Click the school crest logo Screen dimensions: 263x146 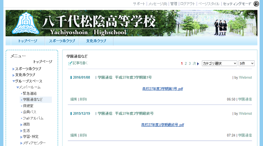[x=25, y=23]
